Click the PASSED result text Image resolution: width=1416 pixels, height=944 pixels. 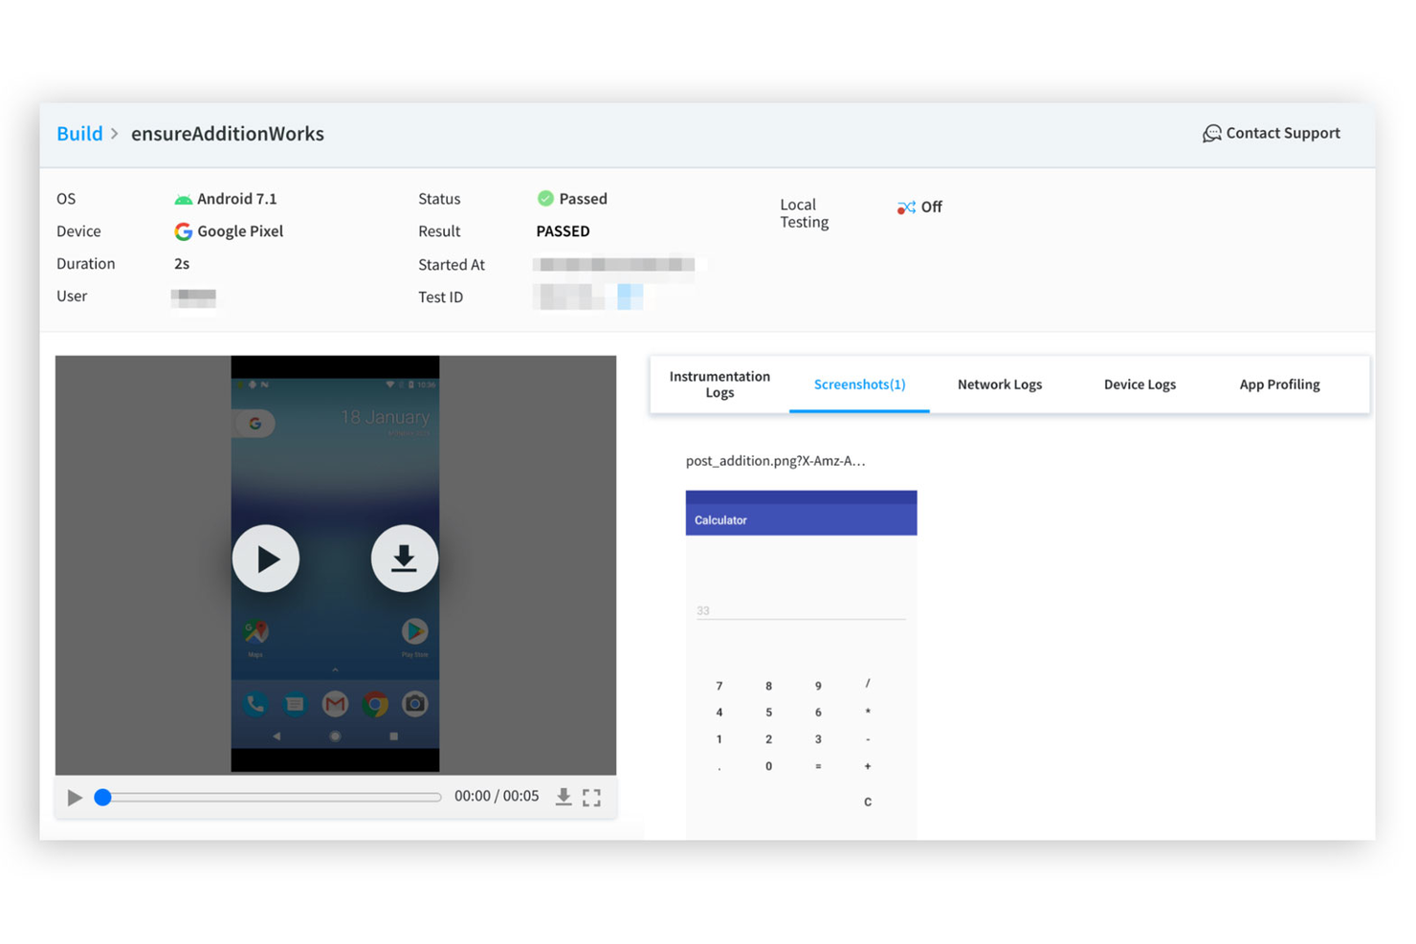pos(563,231)
